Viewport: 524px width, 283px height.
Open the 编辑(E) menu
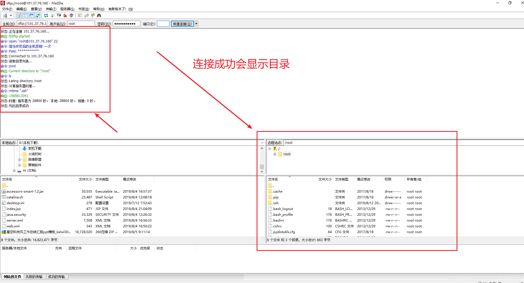coord(22,9)
